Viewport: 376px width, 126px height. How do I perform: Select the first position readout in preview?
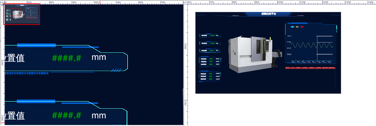(x=210, y=35)
